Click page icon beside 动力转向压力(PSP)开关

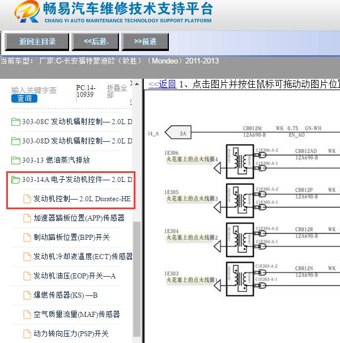pyautogui.click(x=27, y=333)
